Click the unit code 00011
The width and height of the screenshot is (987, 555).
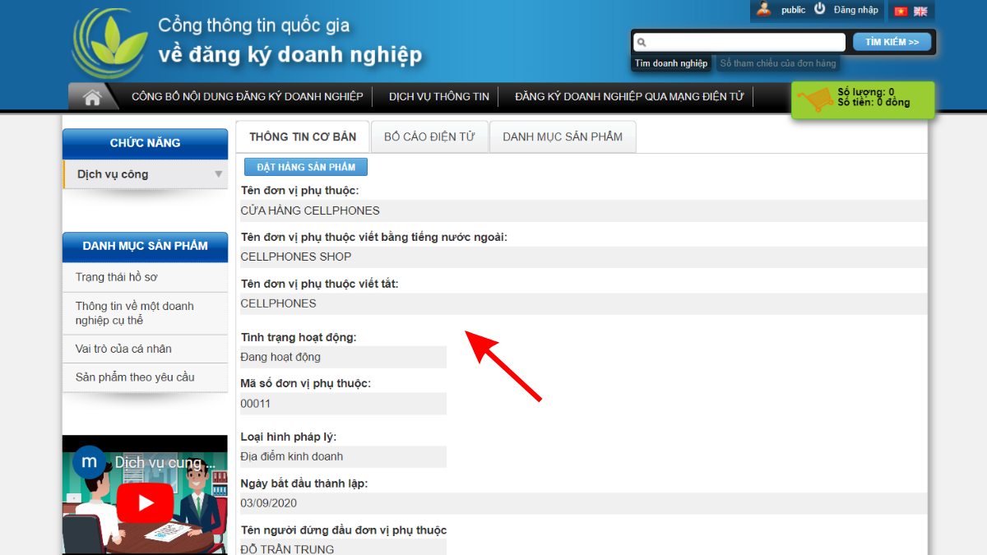tap(255, 404)
